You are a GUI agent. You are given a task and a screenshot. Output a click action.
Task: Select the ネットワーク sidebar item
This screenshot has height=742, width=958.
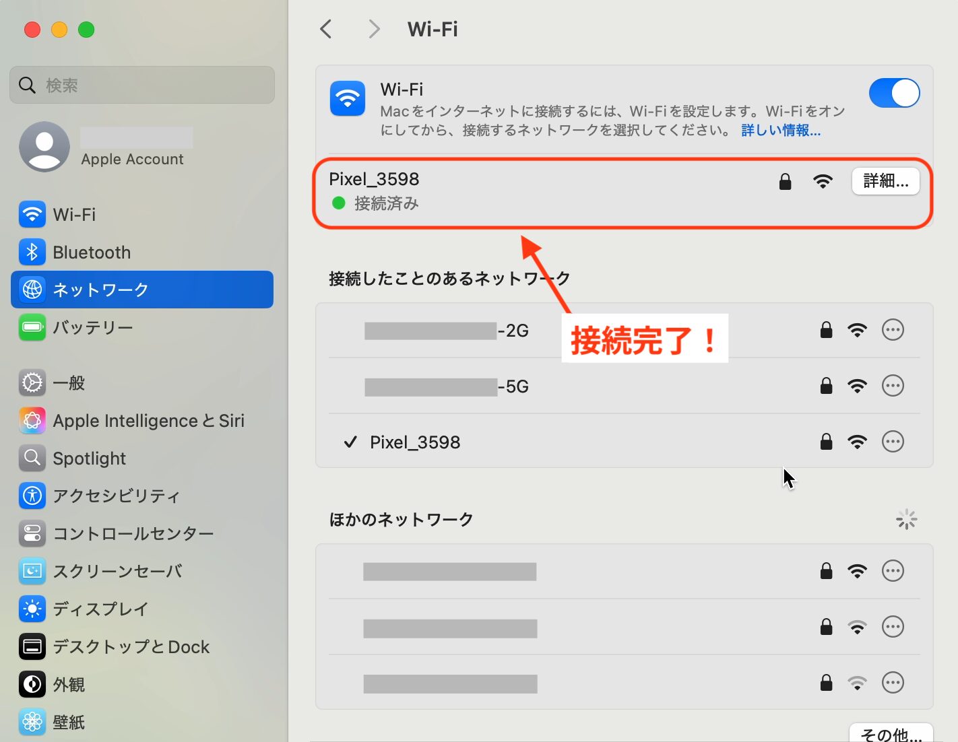tap(142, 290)
